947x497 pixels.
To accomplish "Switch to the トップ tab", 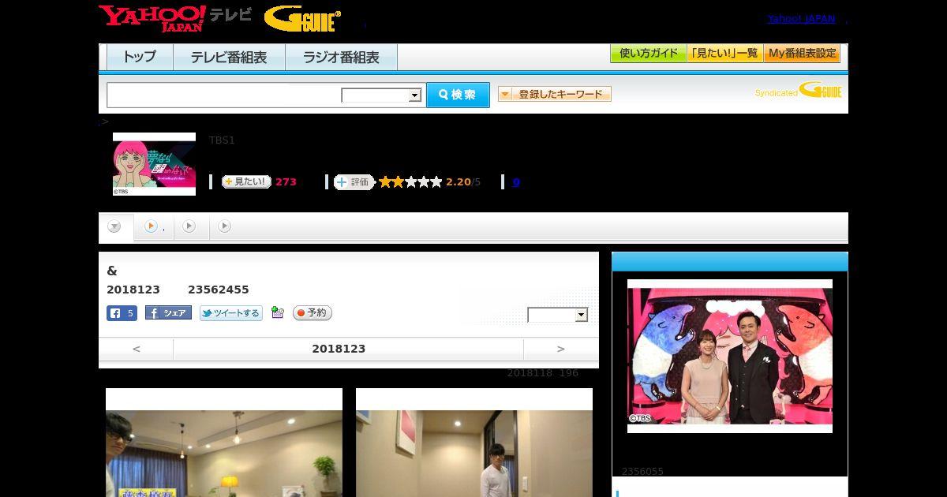I will pyautogui.click(x=140, y=58).
